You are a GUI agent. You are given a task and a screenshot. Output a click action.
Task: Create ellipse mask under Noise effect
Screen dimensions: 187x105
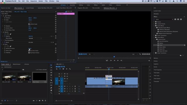pyautogui.click(x=5, y=46)
